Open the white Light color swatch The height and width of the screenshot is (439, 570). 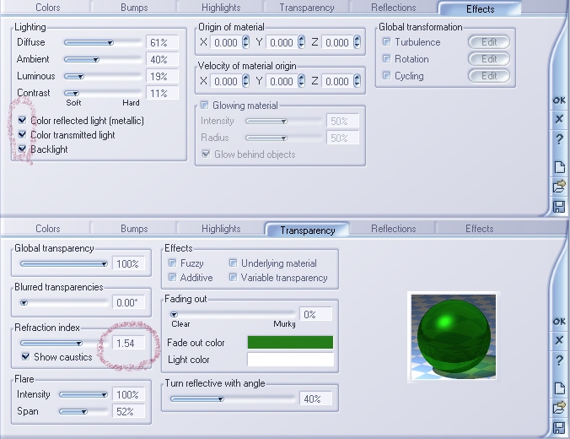click(x=290, y=360)
